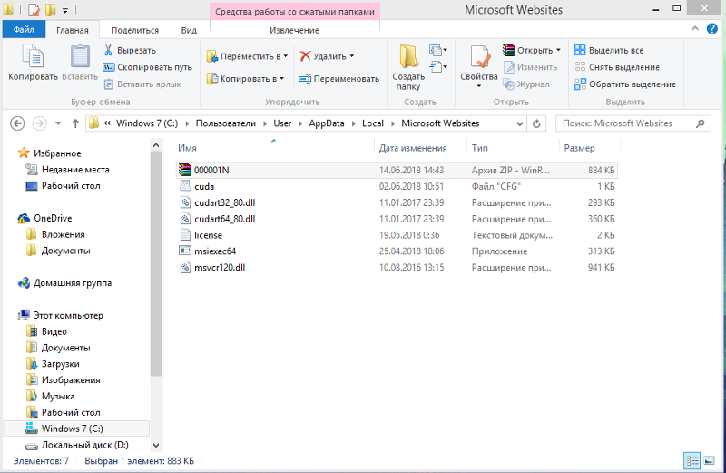
Task: Select all with Выделить все
Action: click(609, 50)
